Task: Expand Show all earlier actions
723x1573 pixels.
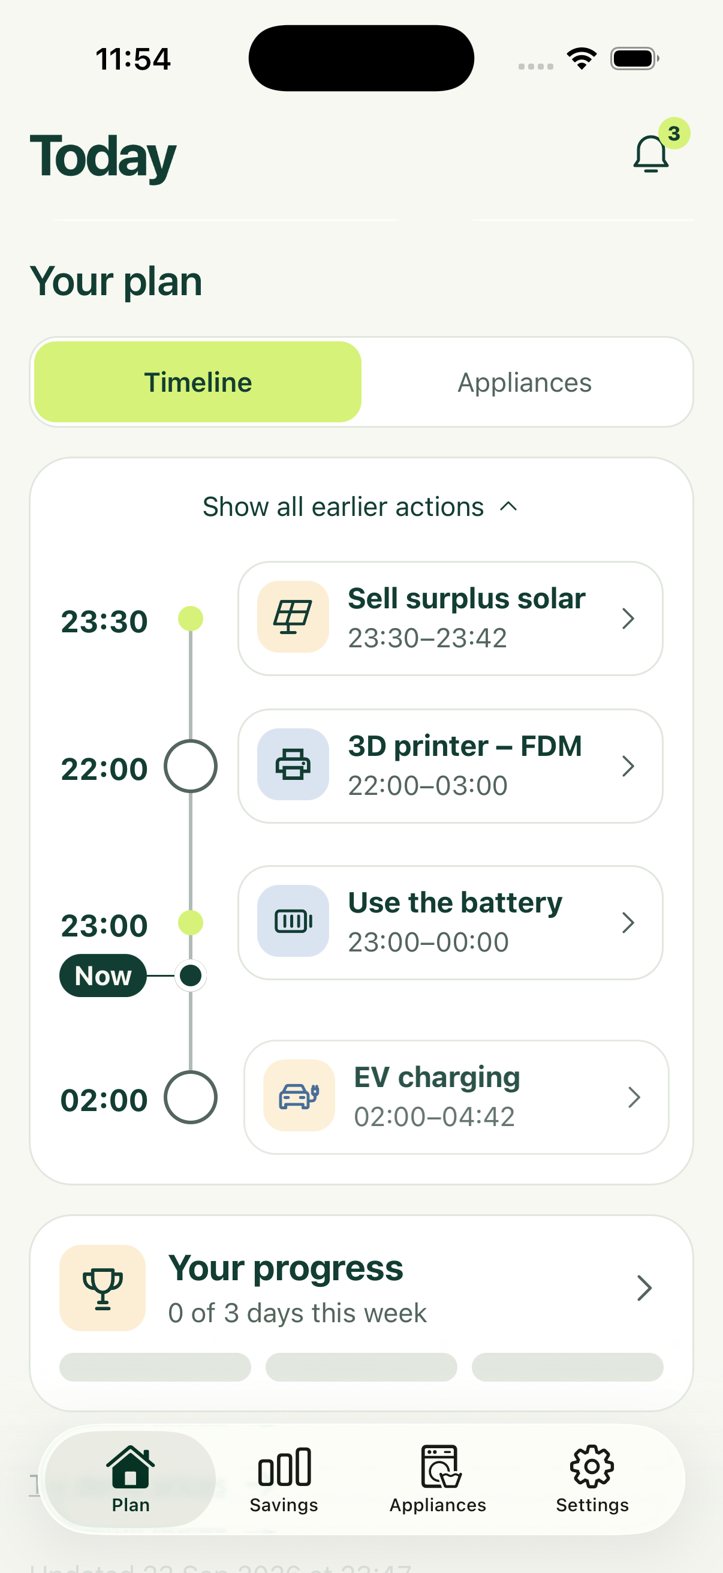Action: [x=361, y=506]
